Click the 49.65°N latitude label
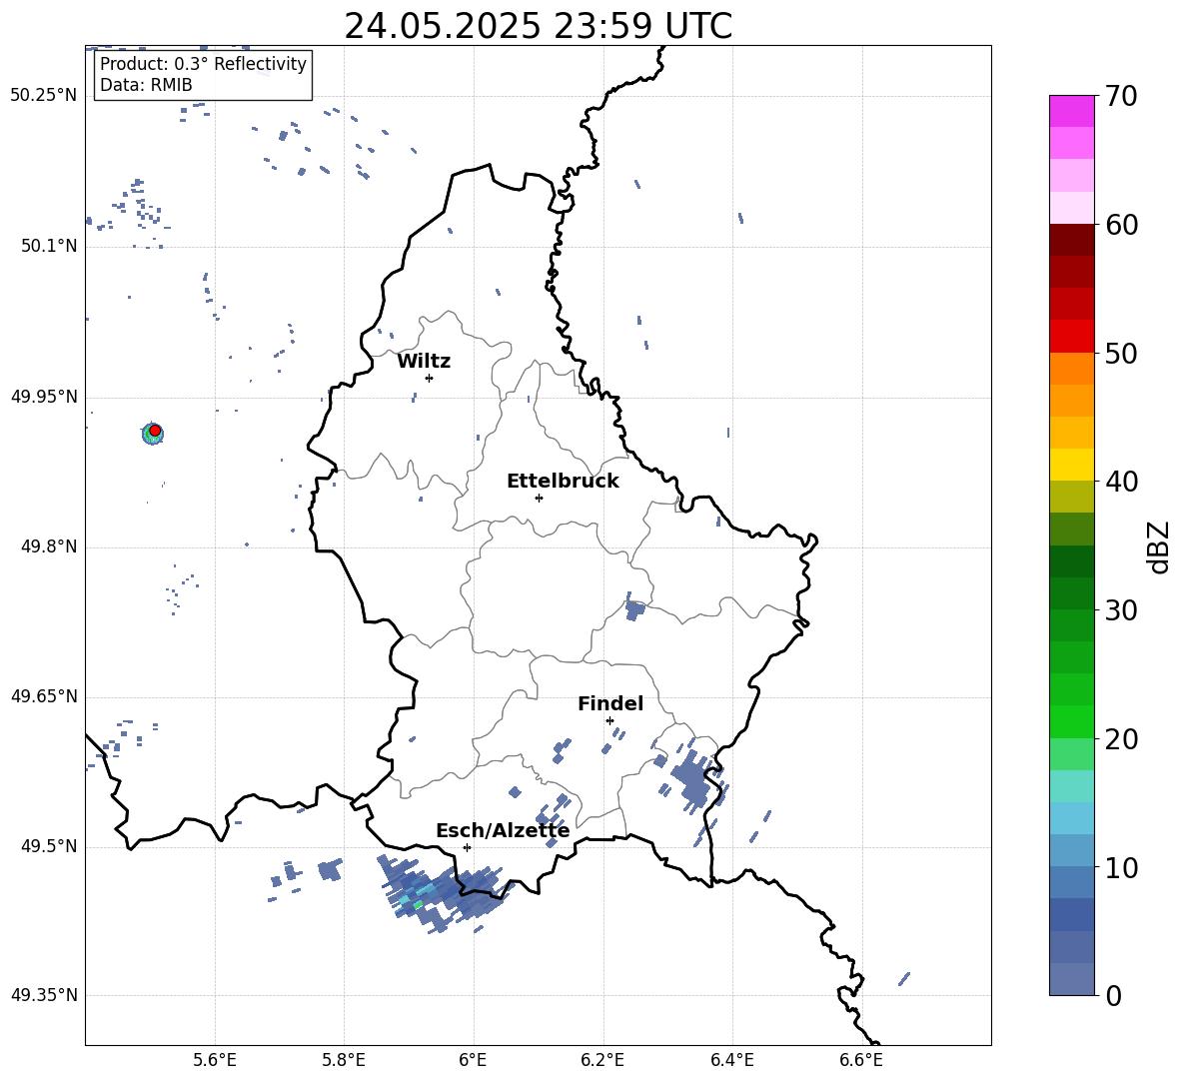This screenshot has width=1183, height=1080. [44, 696]
